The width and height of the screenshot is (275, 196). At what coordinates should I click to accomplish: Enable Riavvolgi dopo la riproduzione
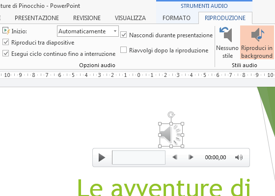pos(123,50)
